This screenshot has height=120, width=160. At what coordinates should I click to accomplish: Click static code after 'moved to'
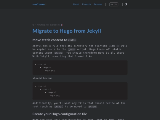tap(92, 107)
